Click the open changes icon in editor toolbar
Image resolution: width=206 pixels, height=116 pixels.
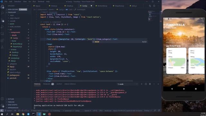click(x=150, y=6)
